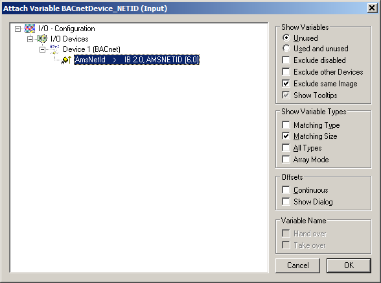This screenshot has width=381, height=283.
Task: Click the BACnet Device 1 icon
Action: (54, 49)
